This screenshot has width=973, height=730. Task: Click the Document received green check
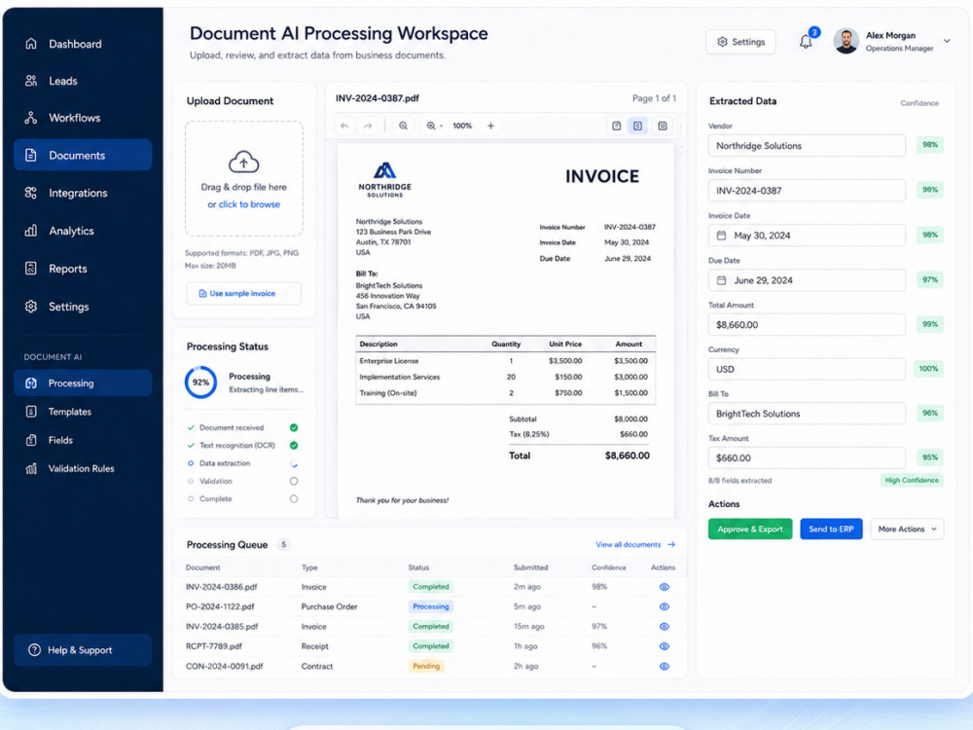click(294, 427)
